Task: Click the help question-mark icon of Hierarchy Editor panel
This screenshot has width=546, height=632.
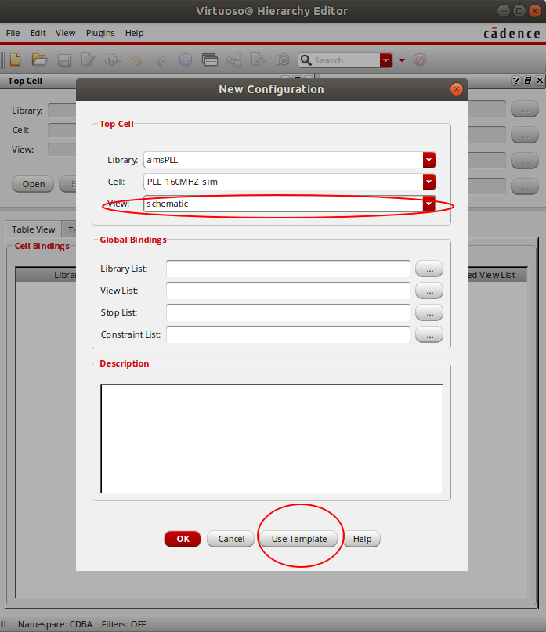Action: click(515, 81)
